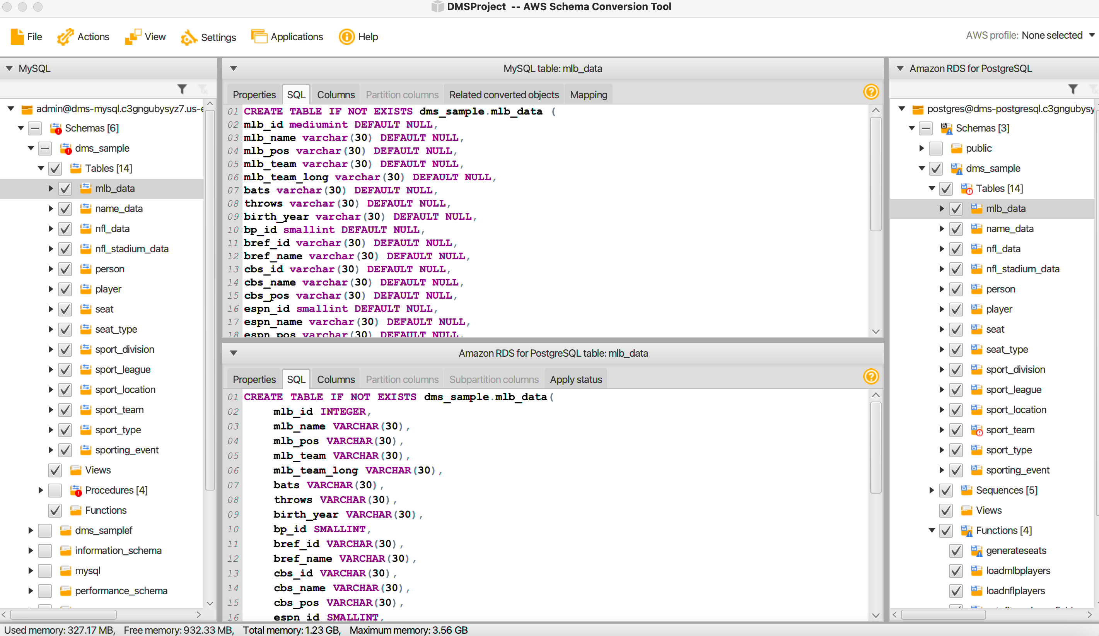Click the target SQL vertical scrollbar thumb

click(x=876, y=448)
